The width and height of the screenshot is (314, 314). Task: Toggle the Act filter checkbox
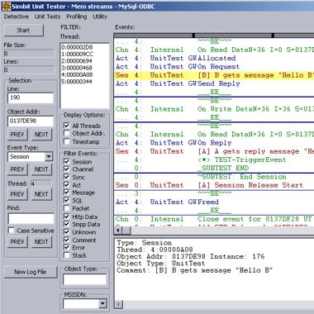click(x=67, y=185)
